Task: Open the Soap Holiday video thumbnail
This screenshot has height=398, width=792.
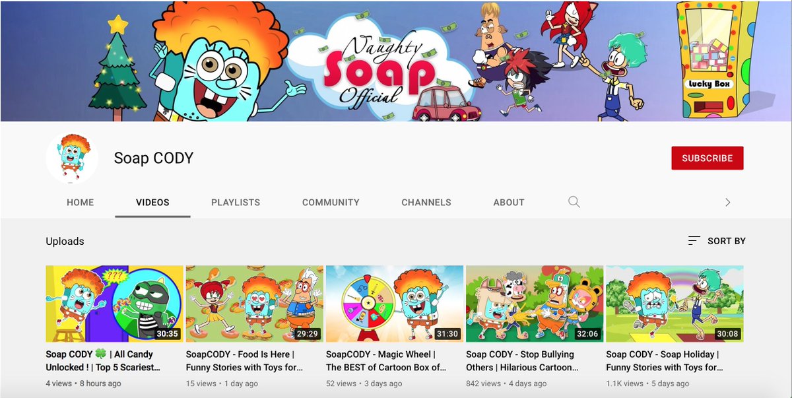Action: 675,304
